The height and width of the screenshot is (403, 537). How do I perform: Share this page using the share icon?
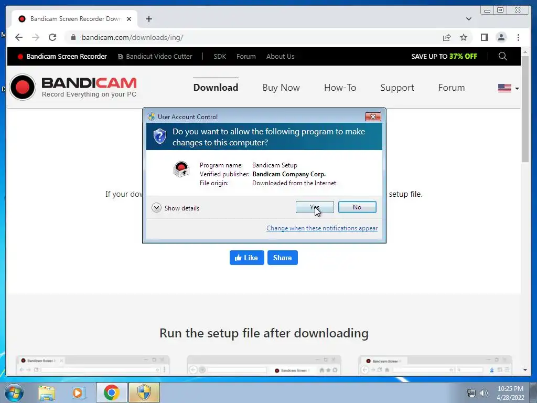(x=447, y=37)
